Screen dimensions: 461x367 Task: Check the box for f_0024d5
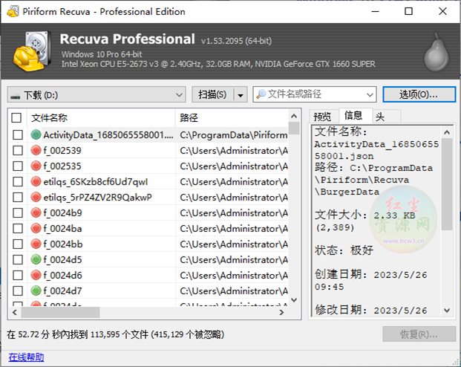[x=18, y=259]
